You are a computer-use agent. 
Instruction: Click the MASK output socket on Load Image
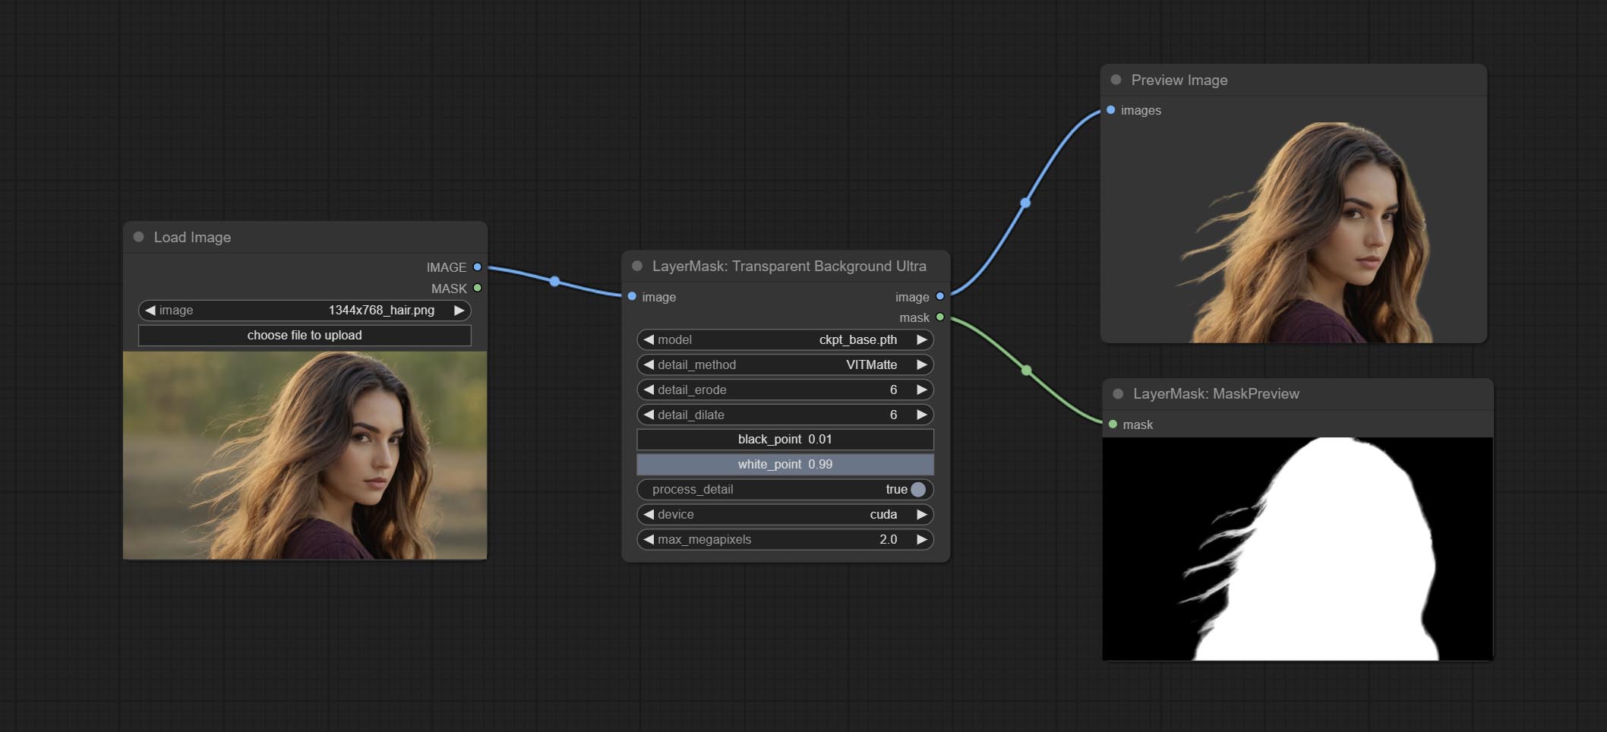pyautogui.click(x=478, y=288)
